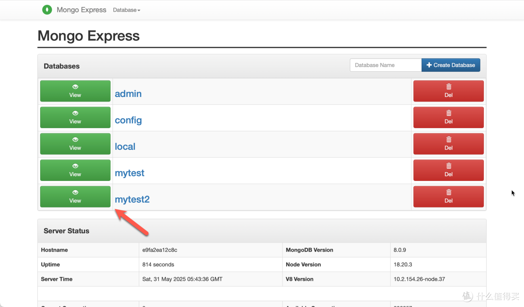The height and width of the screenshot is (307, 524).
Task: Select the uptime value 814 seconds
Action: click(x=158, y=265)
